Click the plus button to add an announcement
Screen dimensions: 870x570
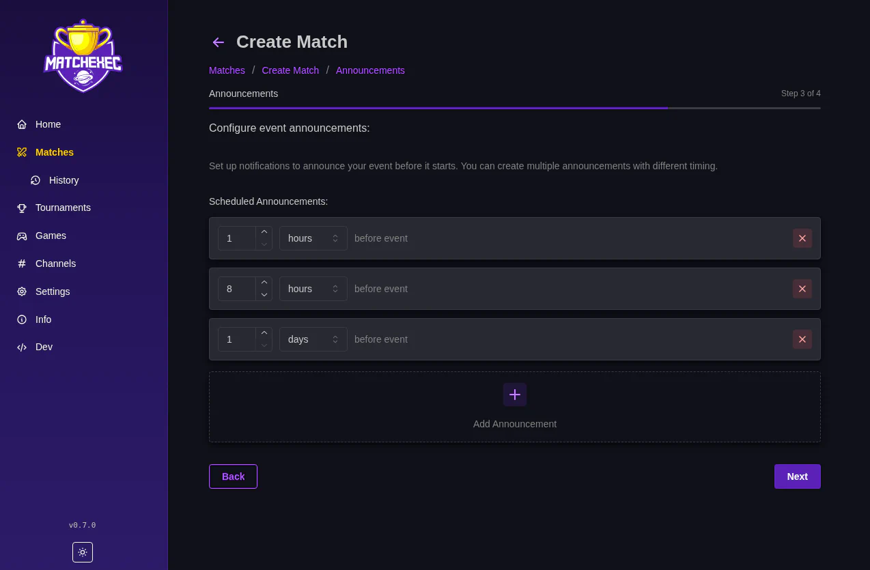[x=514, y=395]
